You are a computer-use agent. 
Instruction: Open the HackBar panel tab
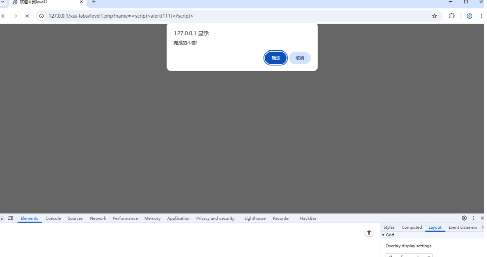coord(308,218)
